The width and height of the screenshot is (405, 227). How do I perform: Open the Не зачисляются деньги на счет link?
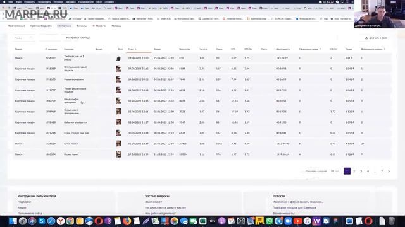pos(166,207)
